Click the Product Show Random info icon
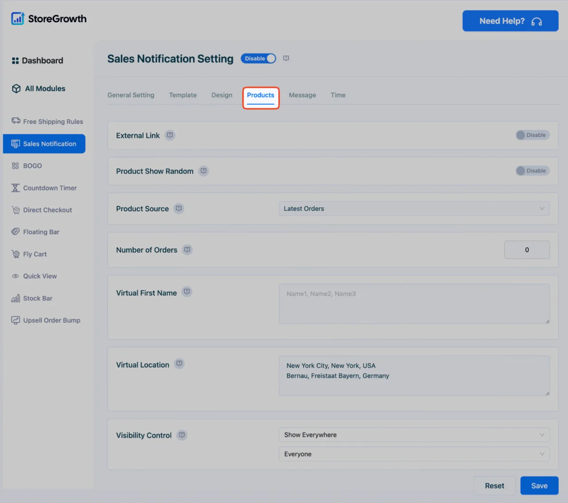Screen dimensions: 568x503 (203, 170)
